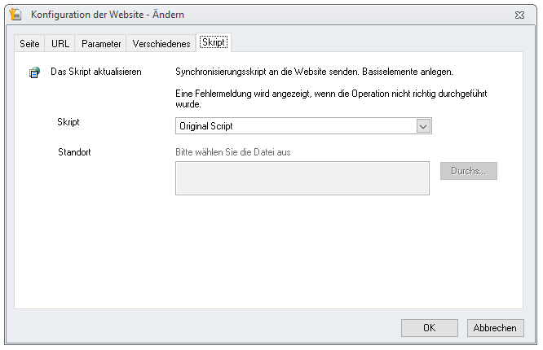Expand the Skript dropdown arrow
This screenshot has width=543, height=350.
[x=423, y=126]
